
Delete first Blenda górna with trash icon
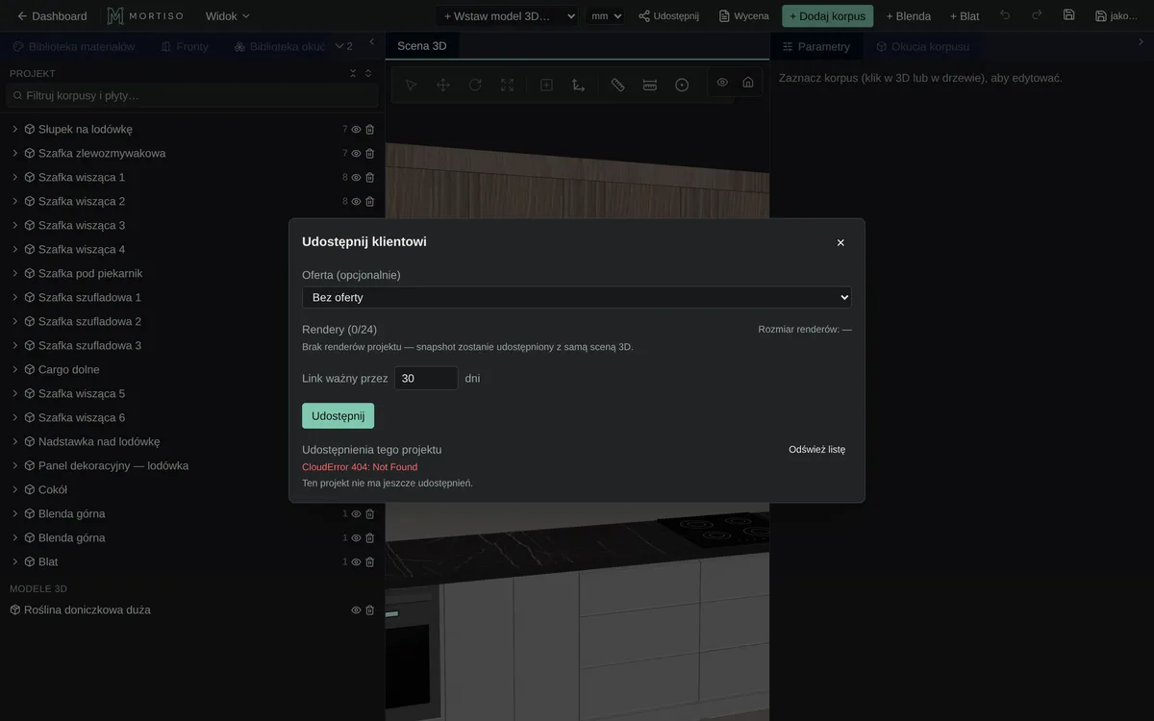[x=369, y=513]
